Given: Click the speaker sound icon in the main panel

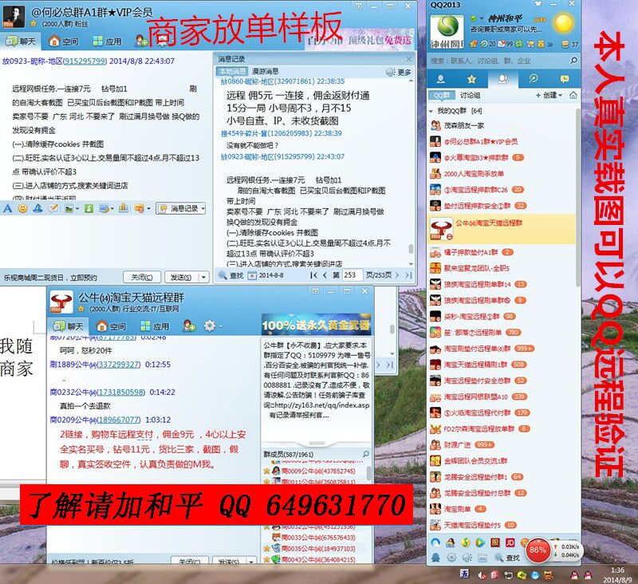Looking at the screenshot, I should click(x=467, y=558).
